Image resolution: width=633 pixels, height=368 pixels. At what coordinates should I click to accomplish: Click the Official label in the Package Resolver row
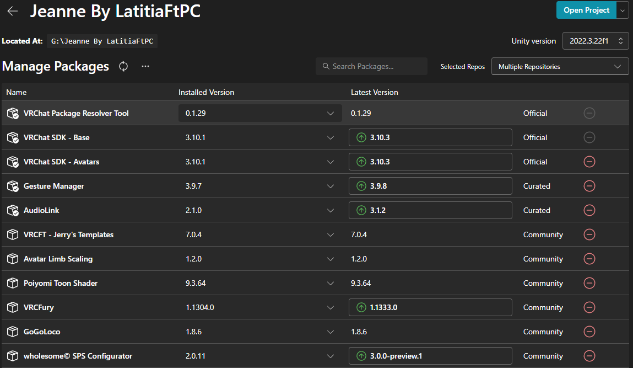[x=535, y=113]
